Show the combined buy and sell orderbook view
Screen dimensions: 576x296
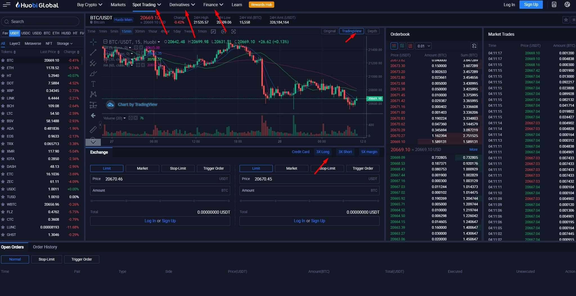click(x=394, y=46)
